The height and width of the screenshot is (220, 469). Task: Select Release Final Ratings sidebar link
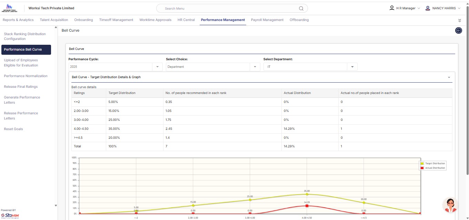coord(21,87)
